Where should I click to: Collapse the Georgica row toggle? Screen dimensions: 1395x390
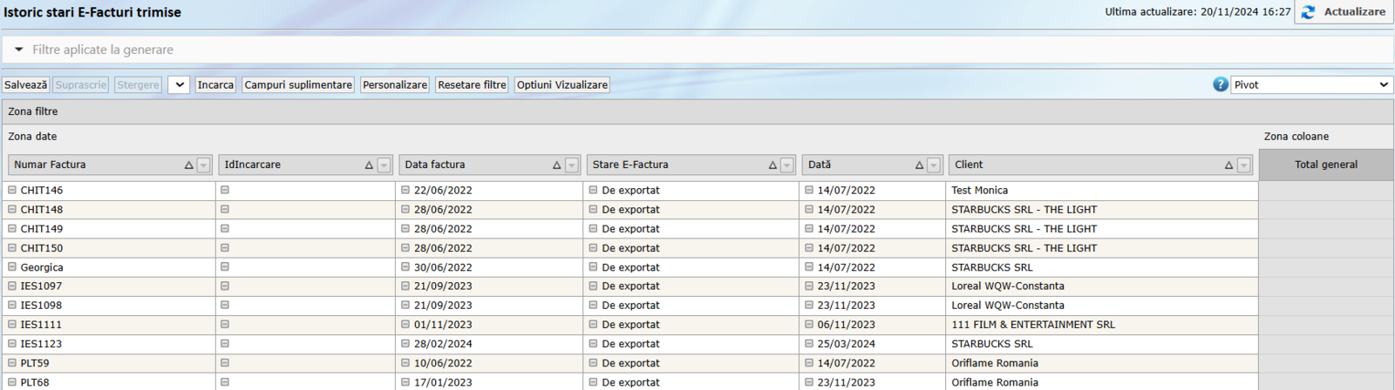click(x=12, y=267)
